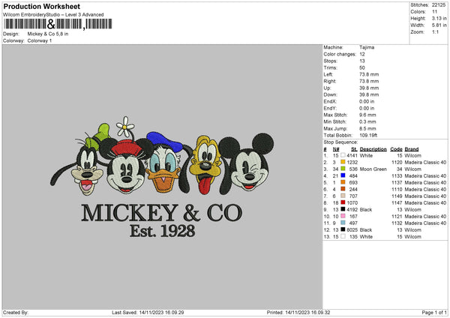Pick the pink swatch in stop 10
Viewport: 450px width, 318px height.
click(x=343, y=216)
